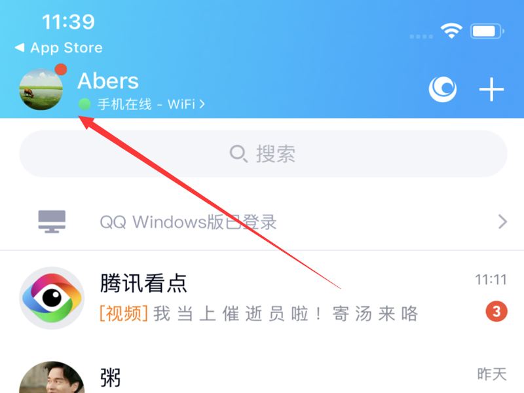The image size is (524, 393).
Task: Open the 腾讯看点 eye logo icon
Action: pyautogui.click(x=52, y=298)
